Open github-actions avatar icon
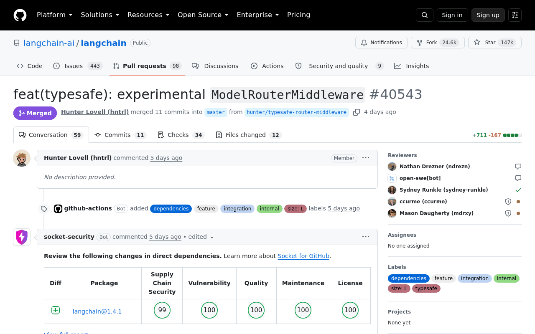Screen dimensions: 535x334 point(58,209)
